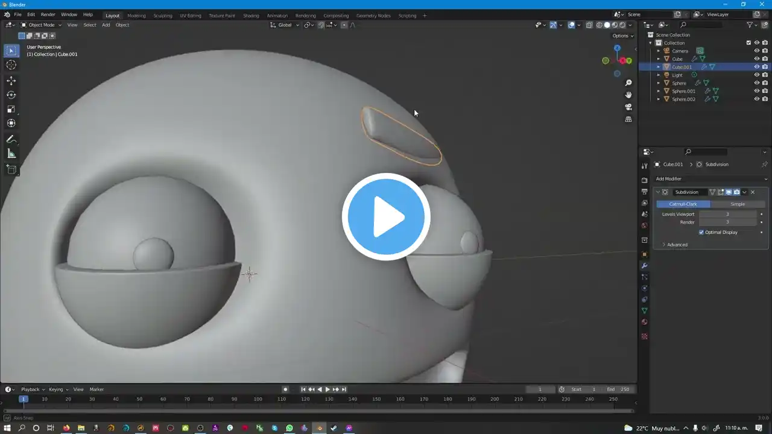Hide Sphere.002 in the outliner
The width and height of the screenshot is (772, 434).
[x=756, y=99]
